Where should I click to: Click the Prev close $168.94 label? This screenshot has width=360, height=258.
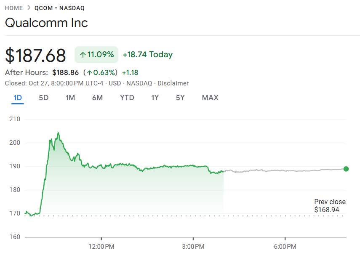(330, 206)
